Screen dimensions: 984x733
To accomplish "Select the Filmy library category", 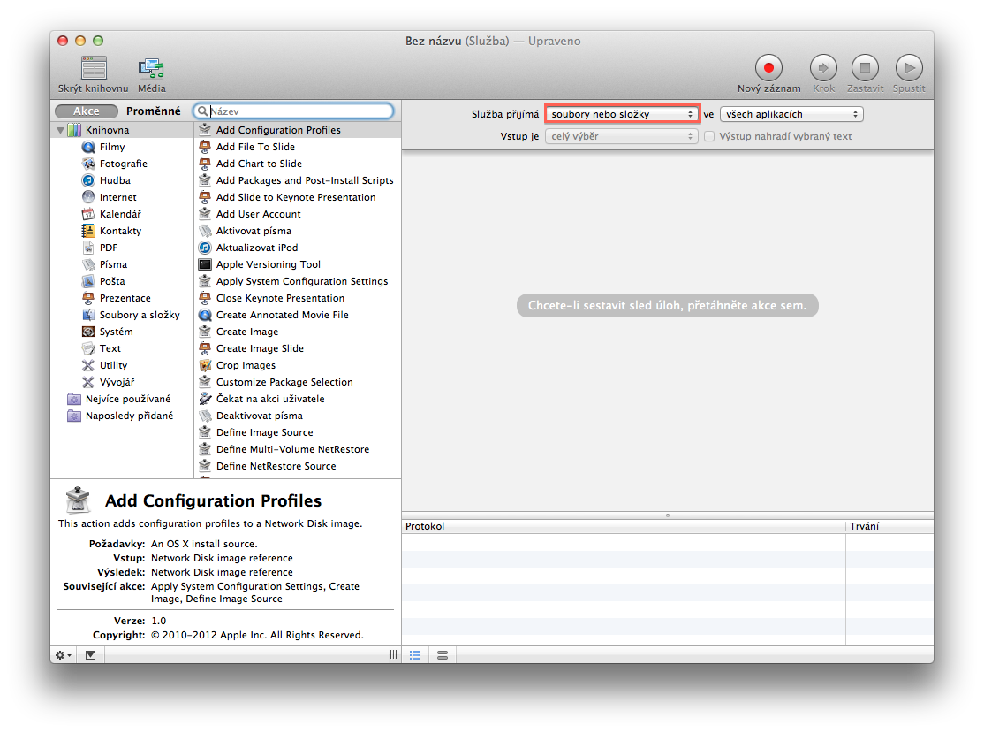I will click(x=112, y=147).
